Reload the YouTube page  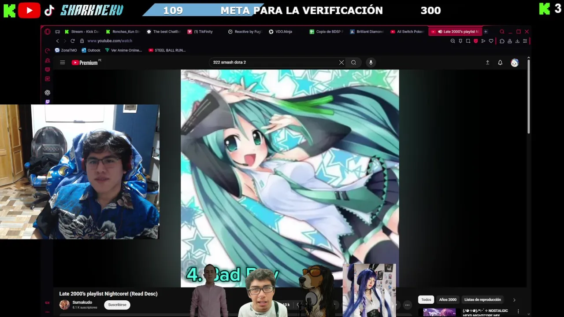[73, 41]
